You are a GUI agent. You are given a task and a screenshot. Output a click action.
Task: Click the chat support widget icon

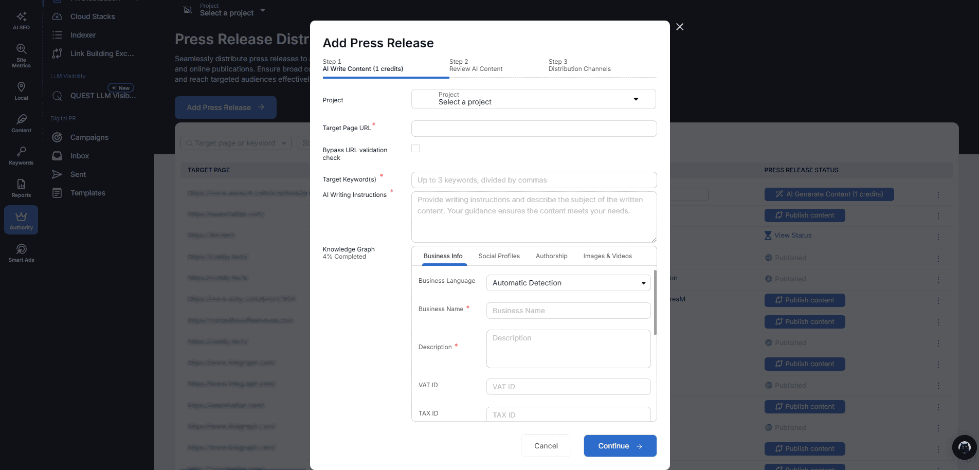[964, 447]
